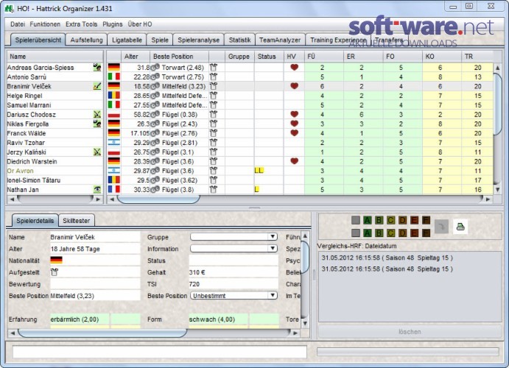Open the Funktionen menu
Screen dimensions: 509x368
45,24
